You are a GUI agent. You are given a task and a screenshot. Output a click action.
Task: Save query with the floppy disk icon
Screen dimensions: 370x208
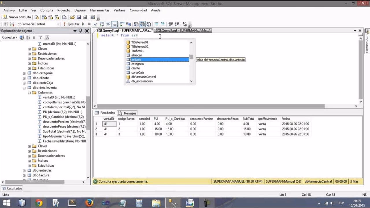coord(79,17)
